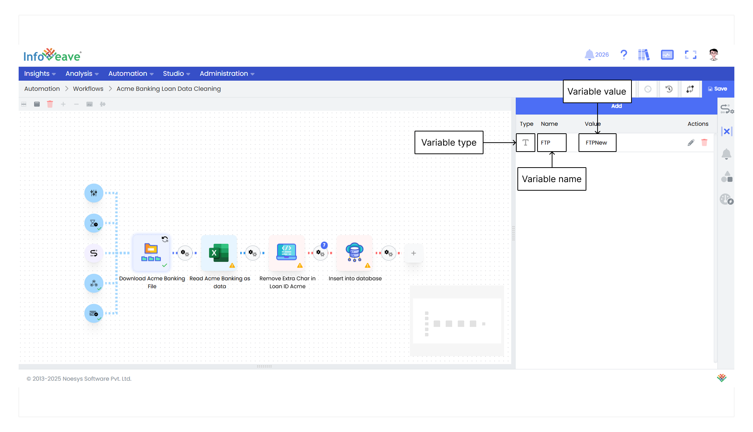
Task: Save the workflow
Action: pos(718,89)
